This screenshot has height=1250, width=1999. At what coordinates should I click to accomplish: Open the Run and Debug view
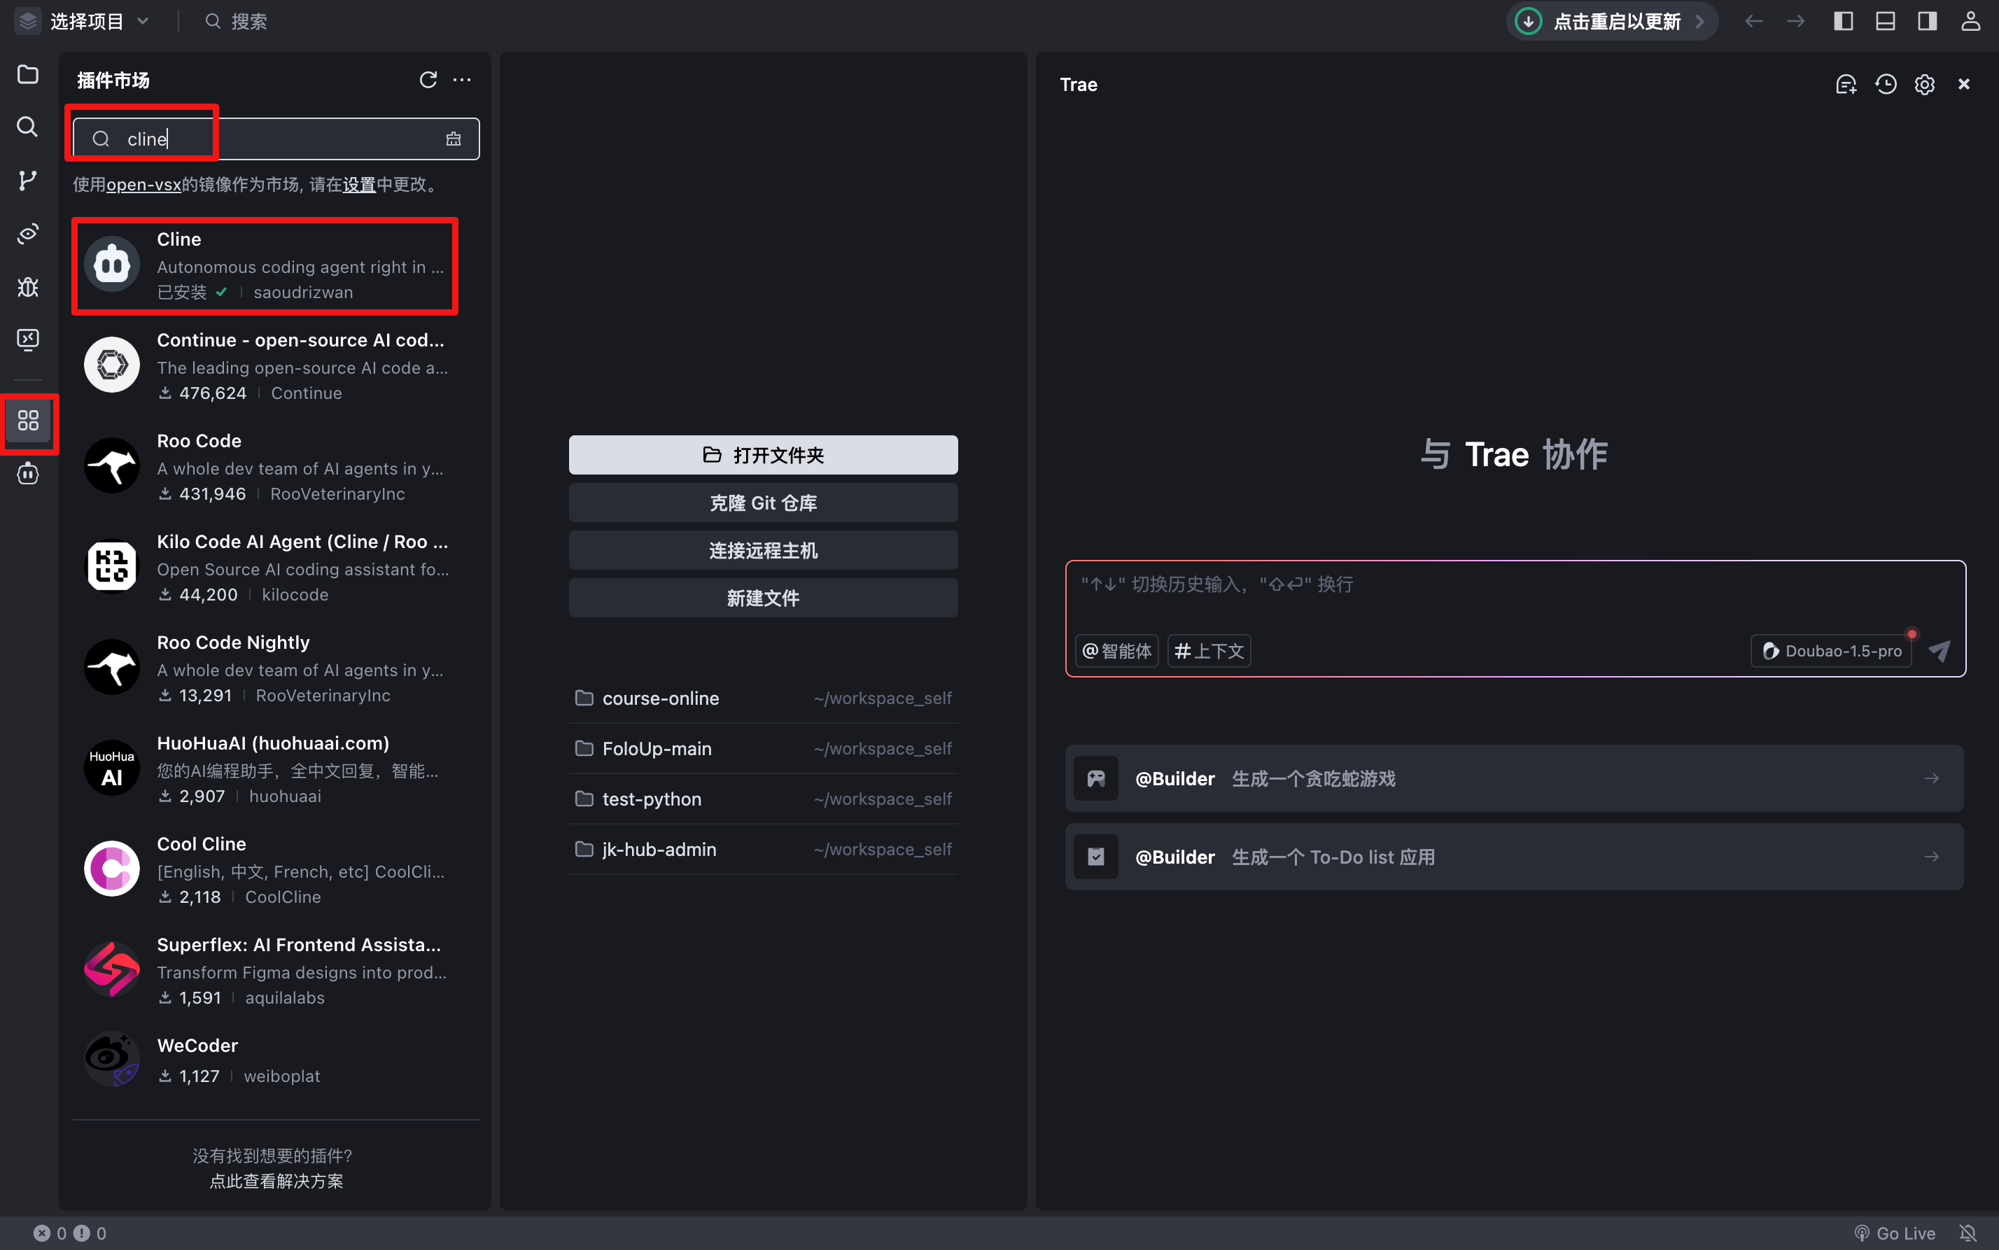coord(27,287)
